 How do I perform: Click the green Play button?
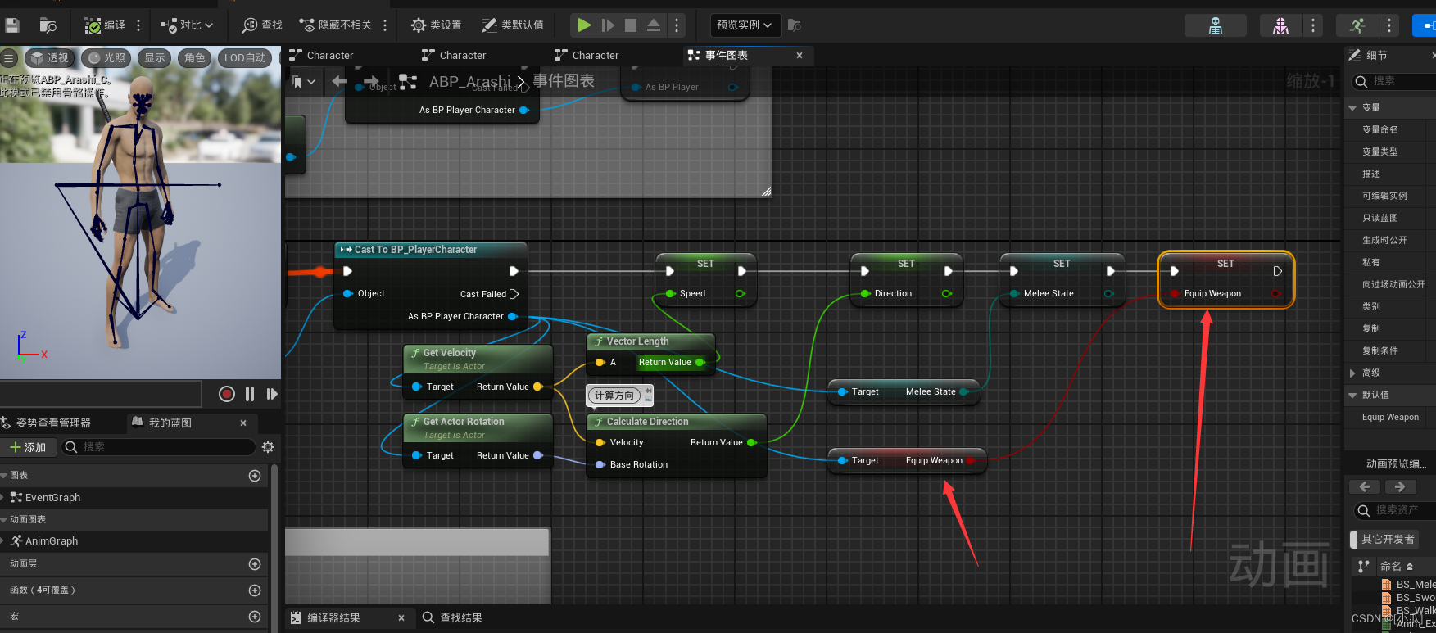click(x=584, y=25)
